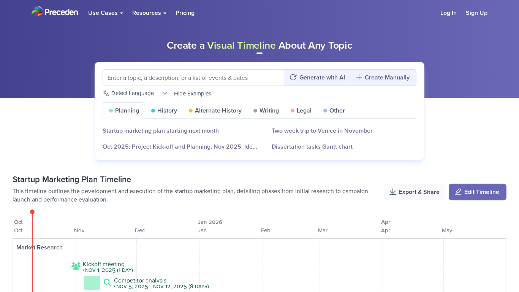This screenshot has width=519, height=292.
Task: Open the Resources dropdown menu
Action: pyautogui.click(x=149, y=13)
